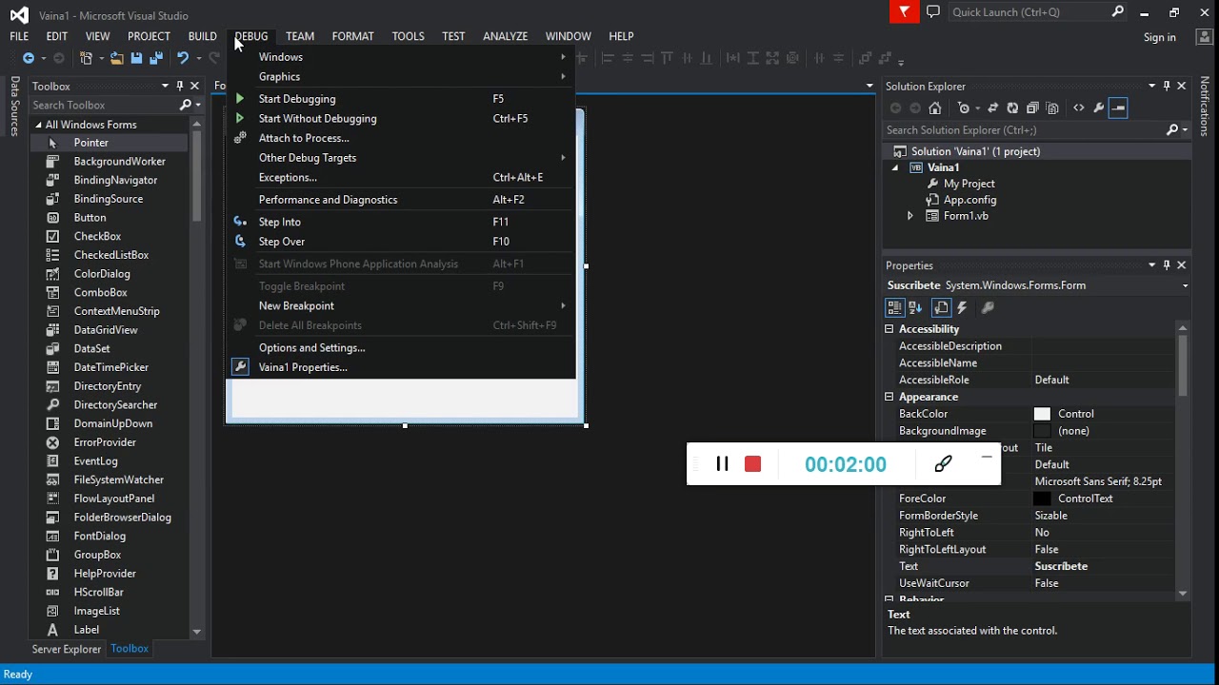Screen dimensions: 1219x685
Task: Collapse the Vaina1 project node
Action: point(894,167)
